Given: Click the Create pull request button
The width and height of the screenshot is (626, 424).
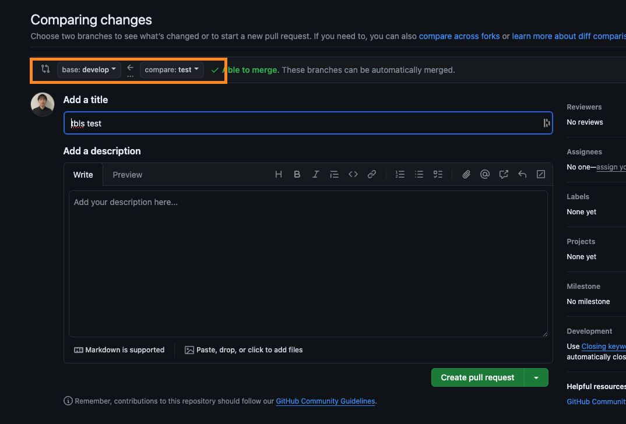Looking at the screenshot, I should (477, 377).
